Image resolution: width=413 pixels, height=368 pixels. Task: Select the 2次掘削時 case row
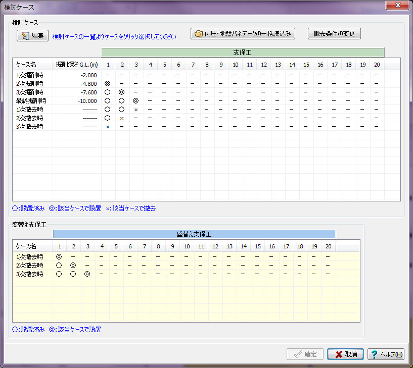206,84
